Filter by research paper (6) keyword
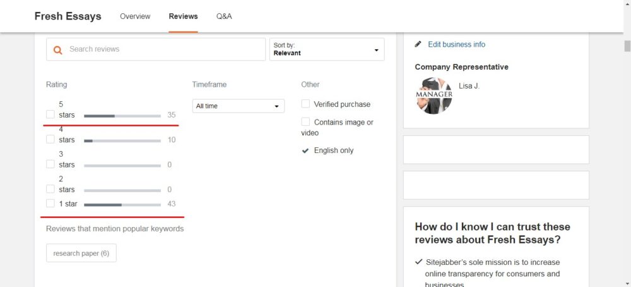 pos(81,253)
